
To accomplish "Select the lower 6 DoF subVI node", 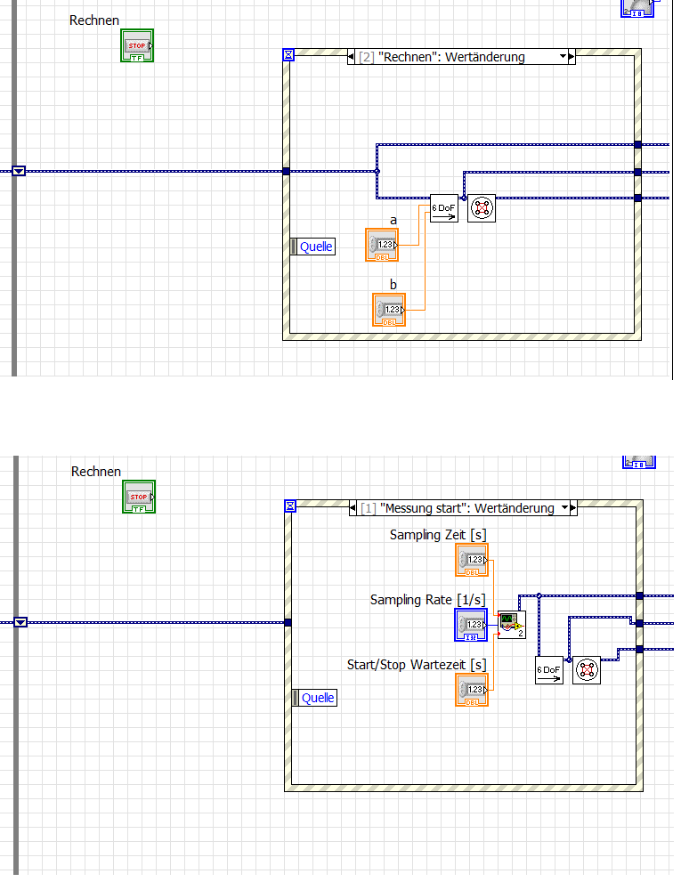I will pyautogui.click(x=548, y=670).
